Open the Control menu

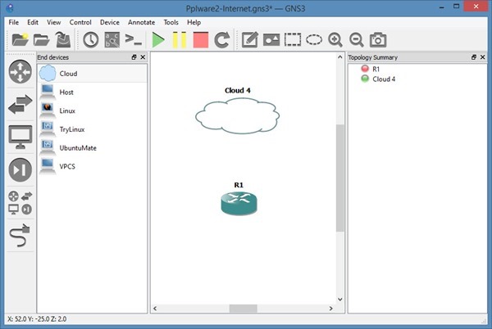tap(80, 22)
